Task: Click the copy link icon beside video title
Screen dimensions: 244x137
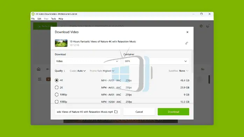Action: point(187,43)
